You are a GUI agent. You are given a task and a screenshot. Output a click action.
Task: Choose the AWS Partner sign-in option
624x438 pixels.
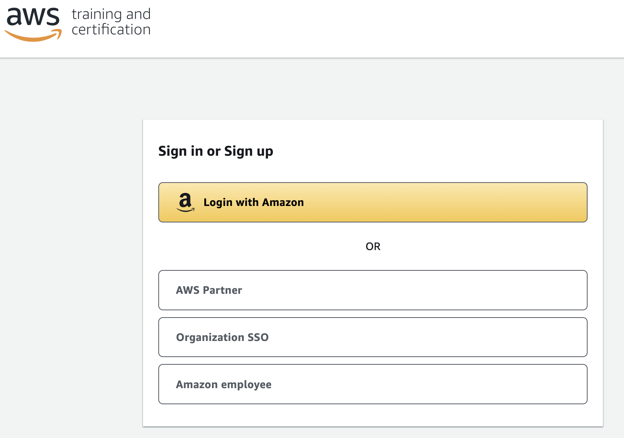pyautogui.click(x=373, y=290)
